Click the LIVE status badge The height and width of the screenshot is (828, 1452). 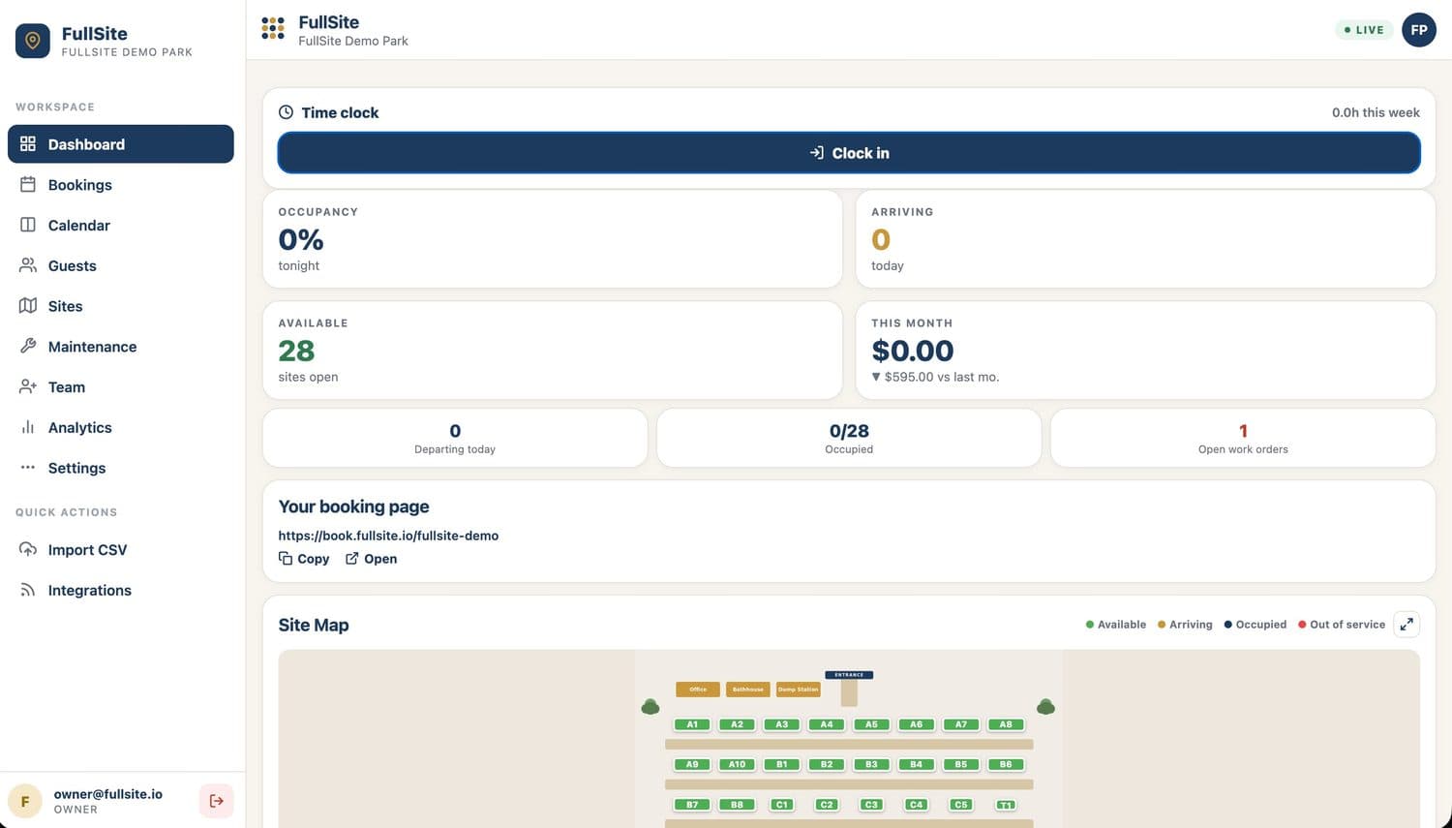click(1364, 30)
